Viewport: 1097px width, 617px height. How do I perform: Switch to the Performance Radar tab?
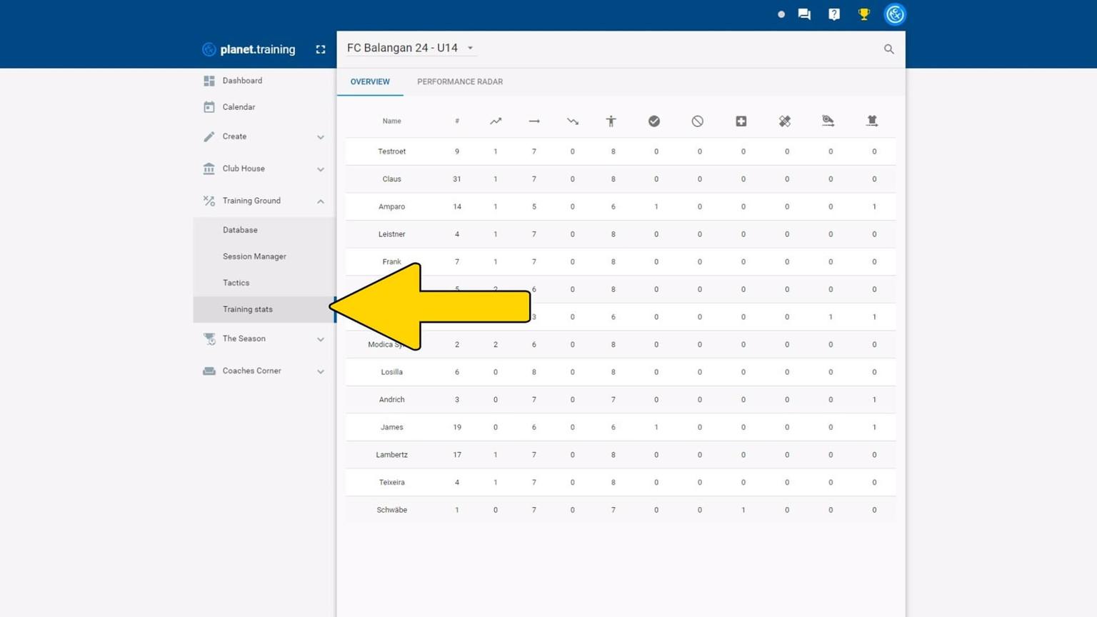click(459, 81)
